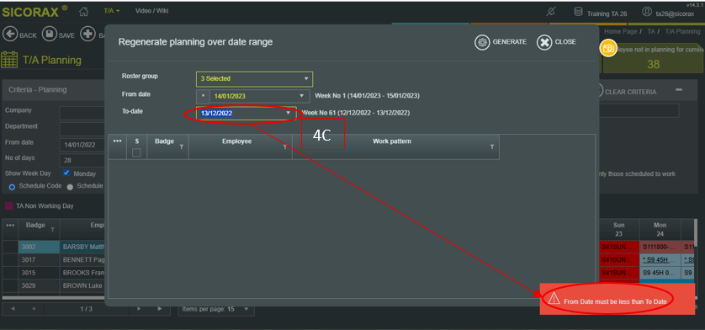Click the S41SUN cell under Sun 23, top row
The width and height of the screenshot is (705, 330).
[x=618, y=247]
